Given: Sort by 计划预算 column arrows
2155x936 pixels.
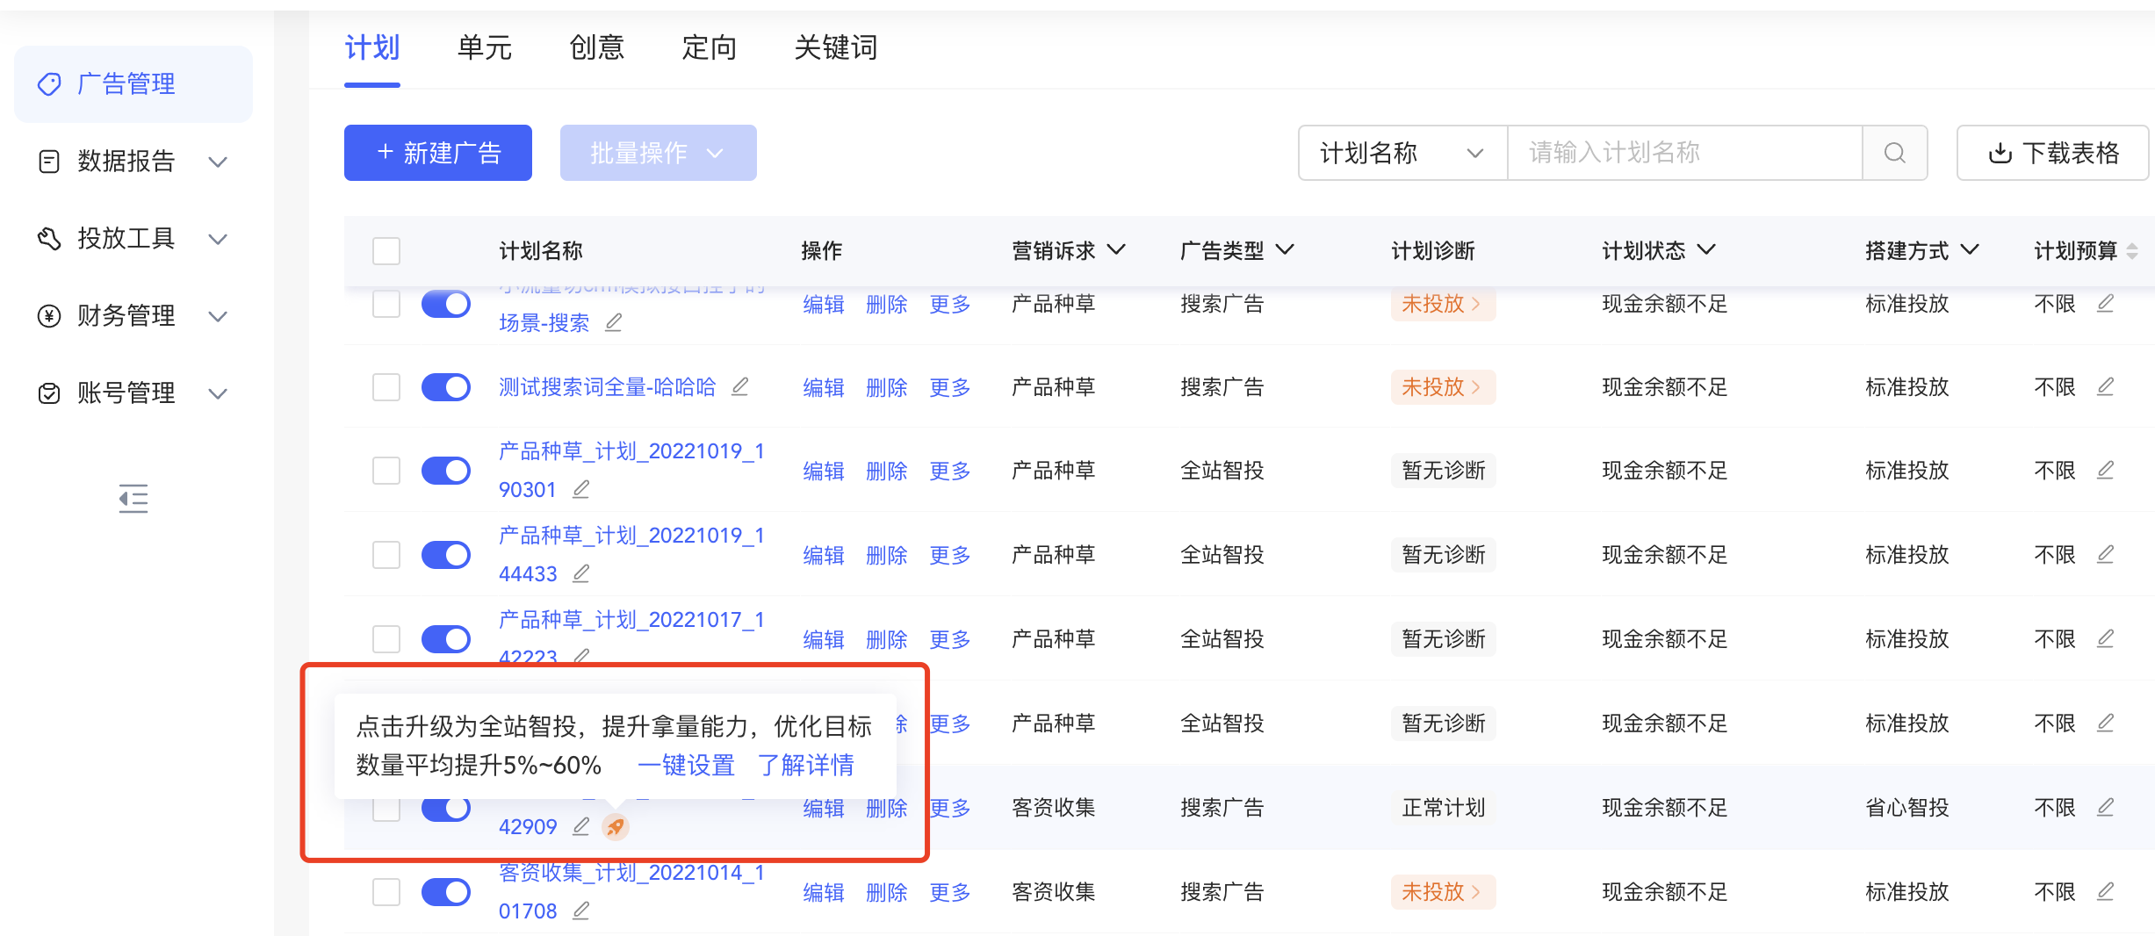Looking at the screenshot, I should [x=2132, y=251].
